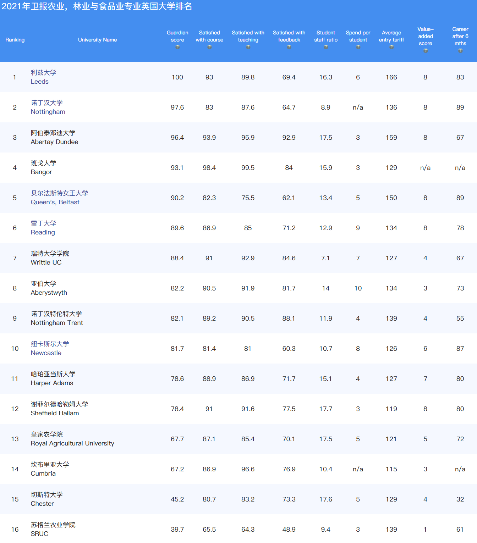
Task: Select Bangor's teaching satisfaction value 99.5
Action: [x=248, y=168]
